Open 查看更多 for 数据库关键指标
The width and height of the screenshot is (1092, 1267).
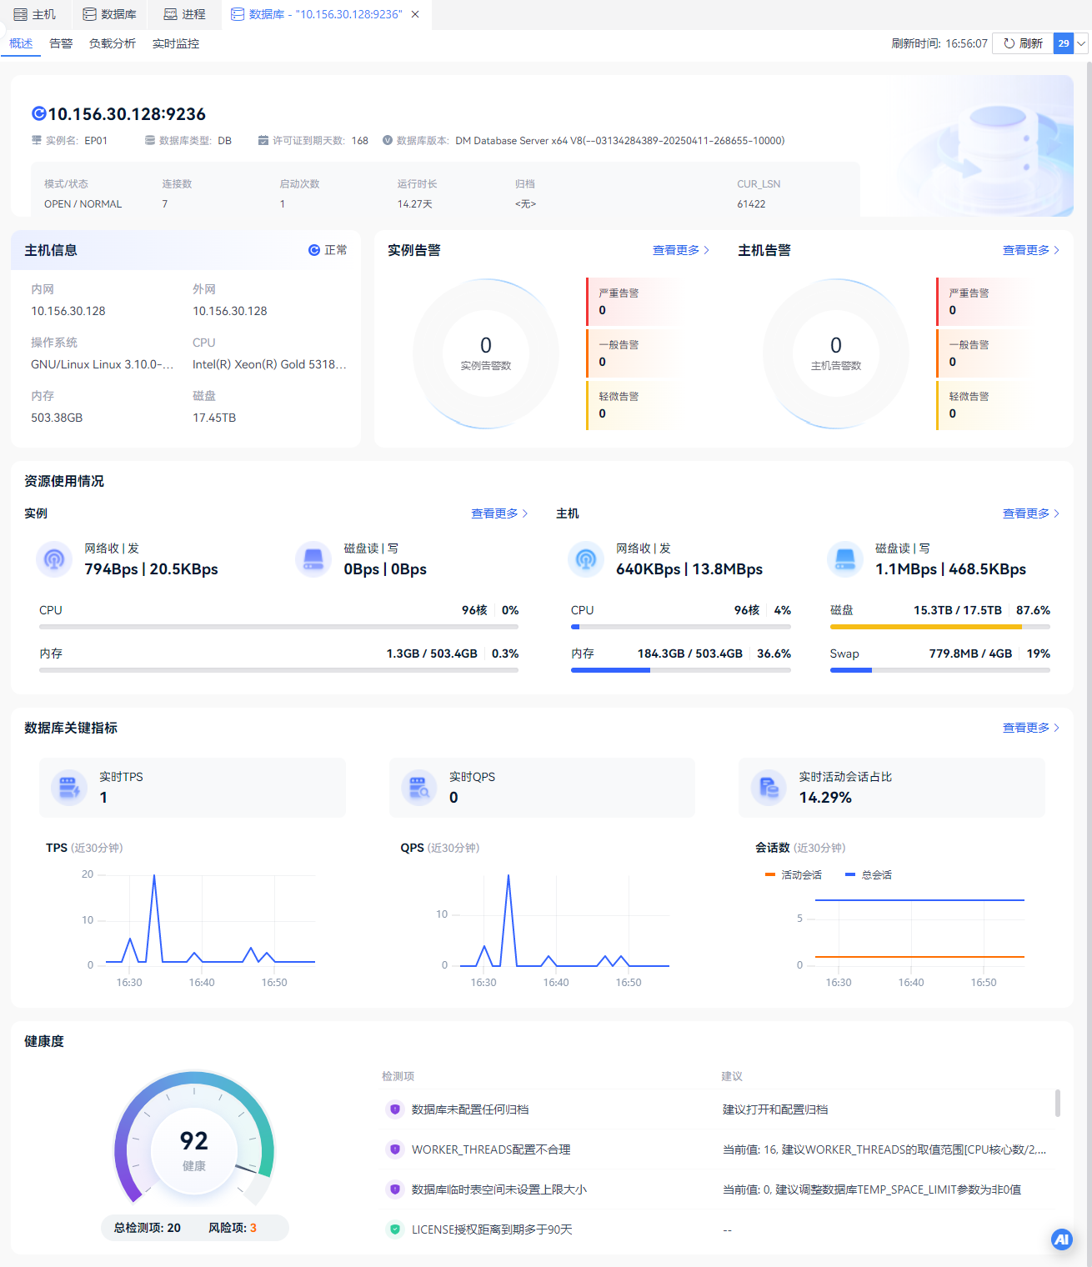[x=1031, y=728]
